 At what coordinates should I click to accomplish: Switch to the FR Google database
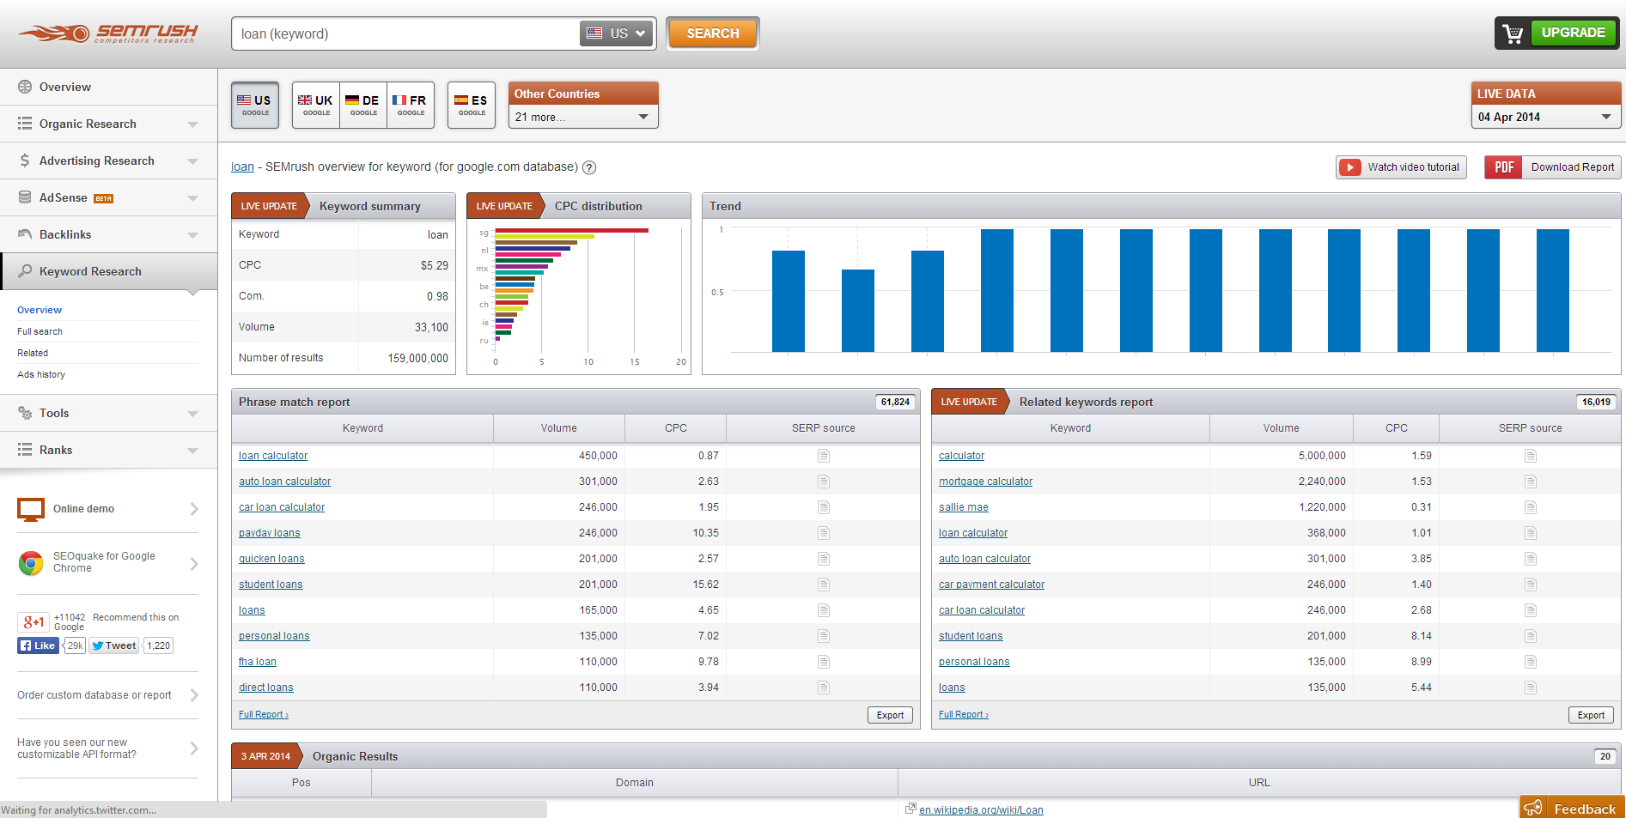[x=411, y=105]
